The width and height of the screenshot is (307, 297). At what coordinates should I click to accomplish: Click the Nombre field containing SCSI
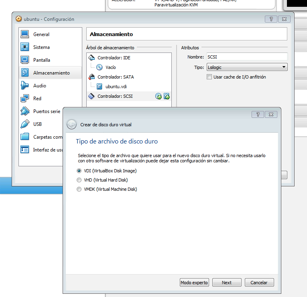(247, 57)
